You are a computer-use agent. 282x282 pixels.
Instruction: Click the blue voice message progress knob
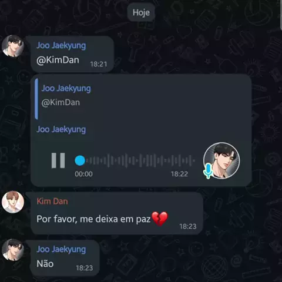pos(80,160)
